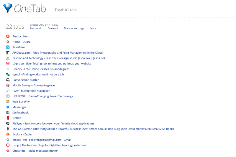Open the Wait But Why link
Screen dimensions: 236x157
pyautogui.click(x=21, y=102)
